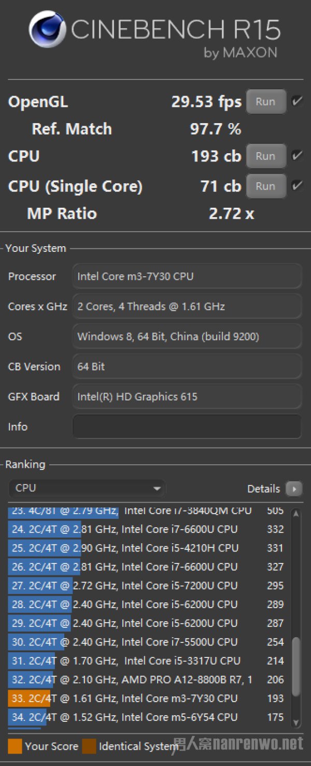Click the OpenGL 29.53 fps result
The height and width of the screenshot is (766, 311).
point(206,102)
